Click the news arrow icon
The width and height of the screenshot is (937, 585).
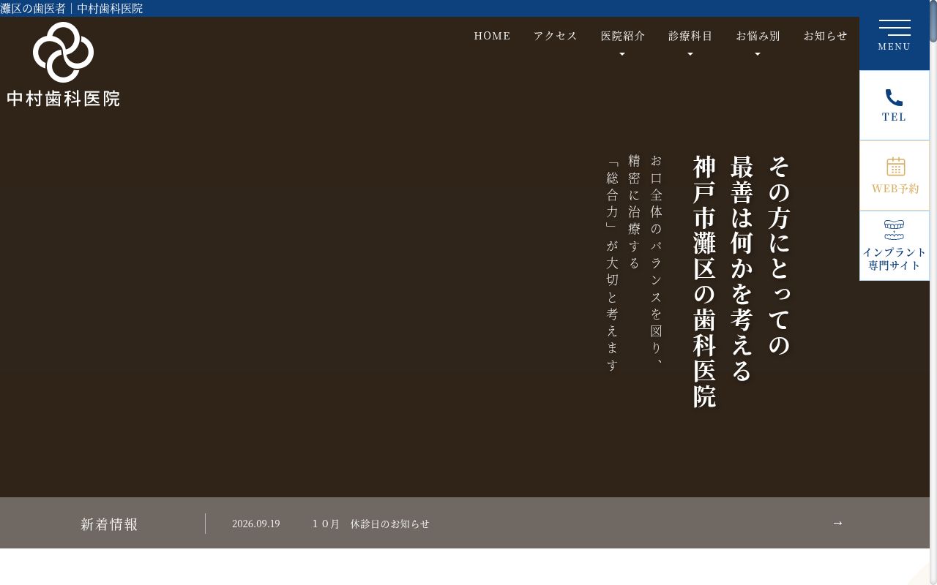click(x=838, y=523)
